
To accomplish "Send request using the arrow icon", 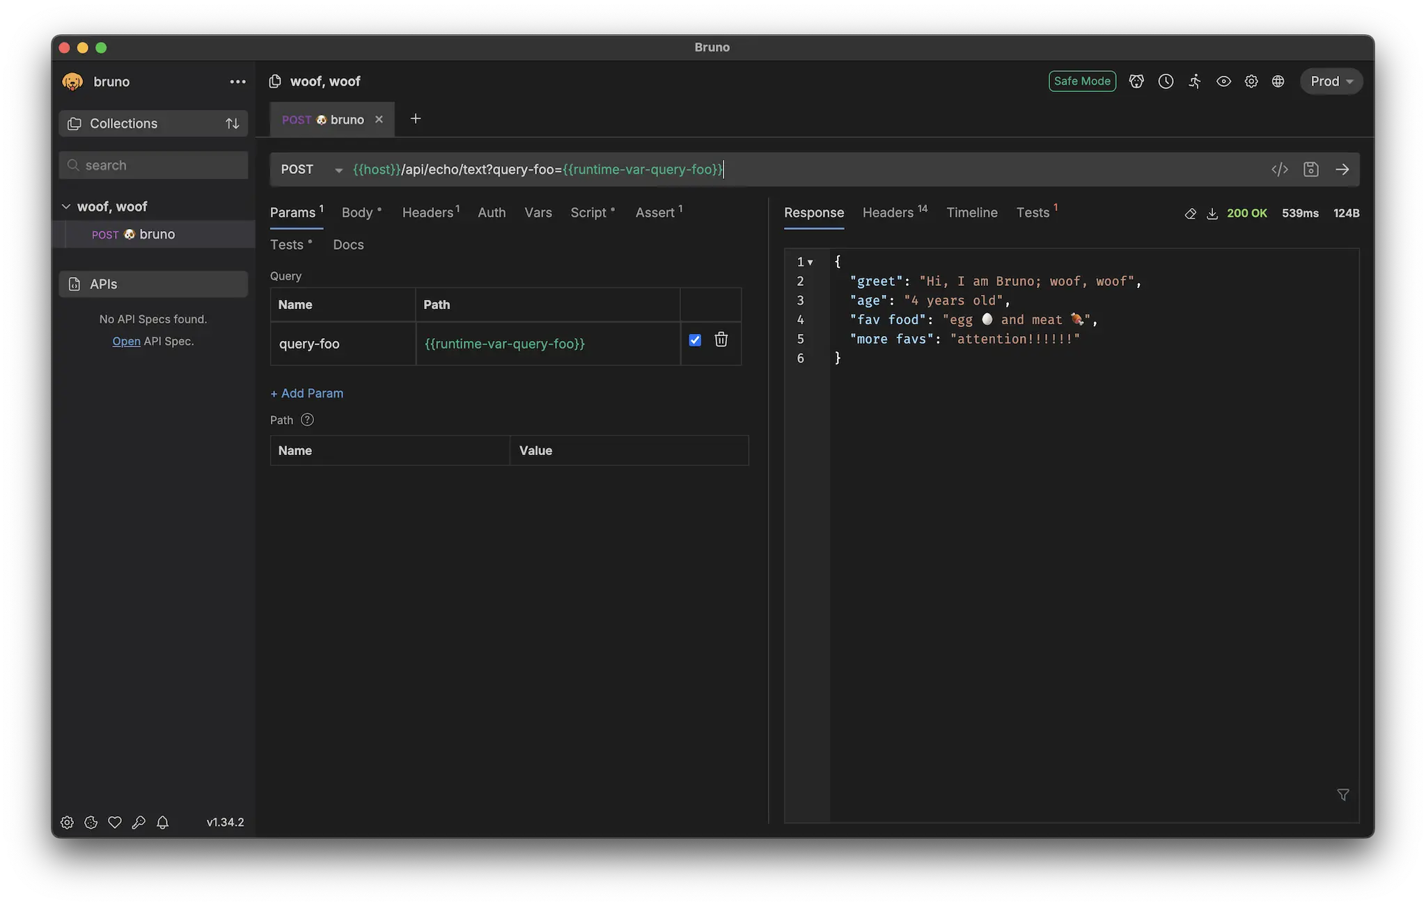I will pyautogui.click(x=1342, y=169).
